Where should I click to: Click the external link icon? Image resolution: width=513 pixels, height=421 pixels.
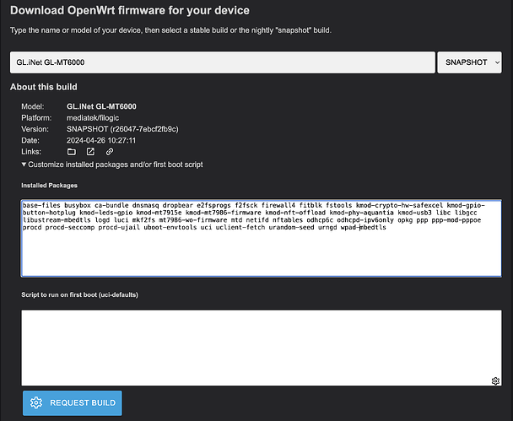coord(90,152)
